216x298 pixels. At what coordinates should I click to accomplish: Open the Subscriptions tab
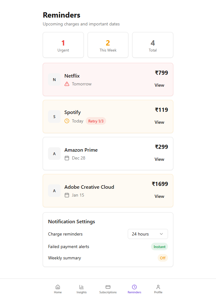coord(108,289)
